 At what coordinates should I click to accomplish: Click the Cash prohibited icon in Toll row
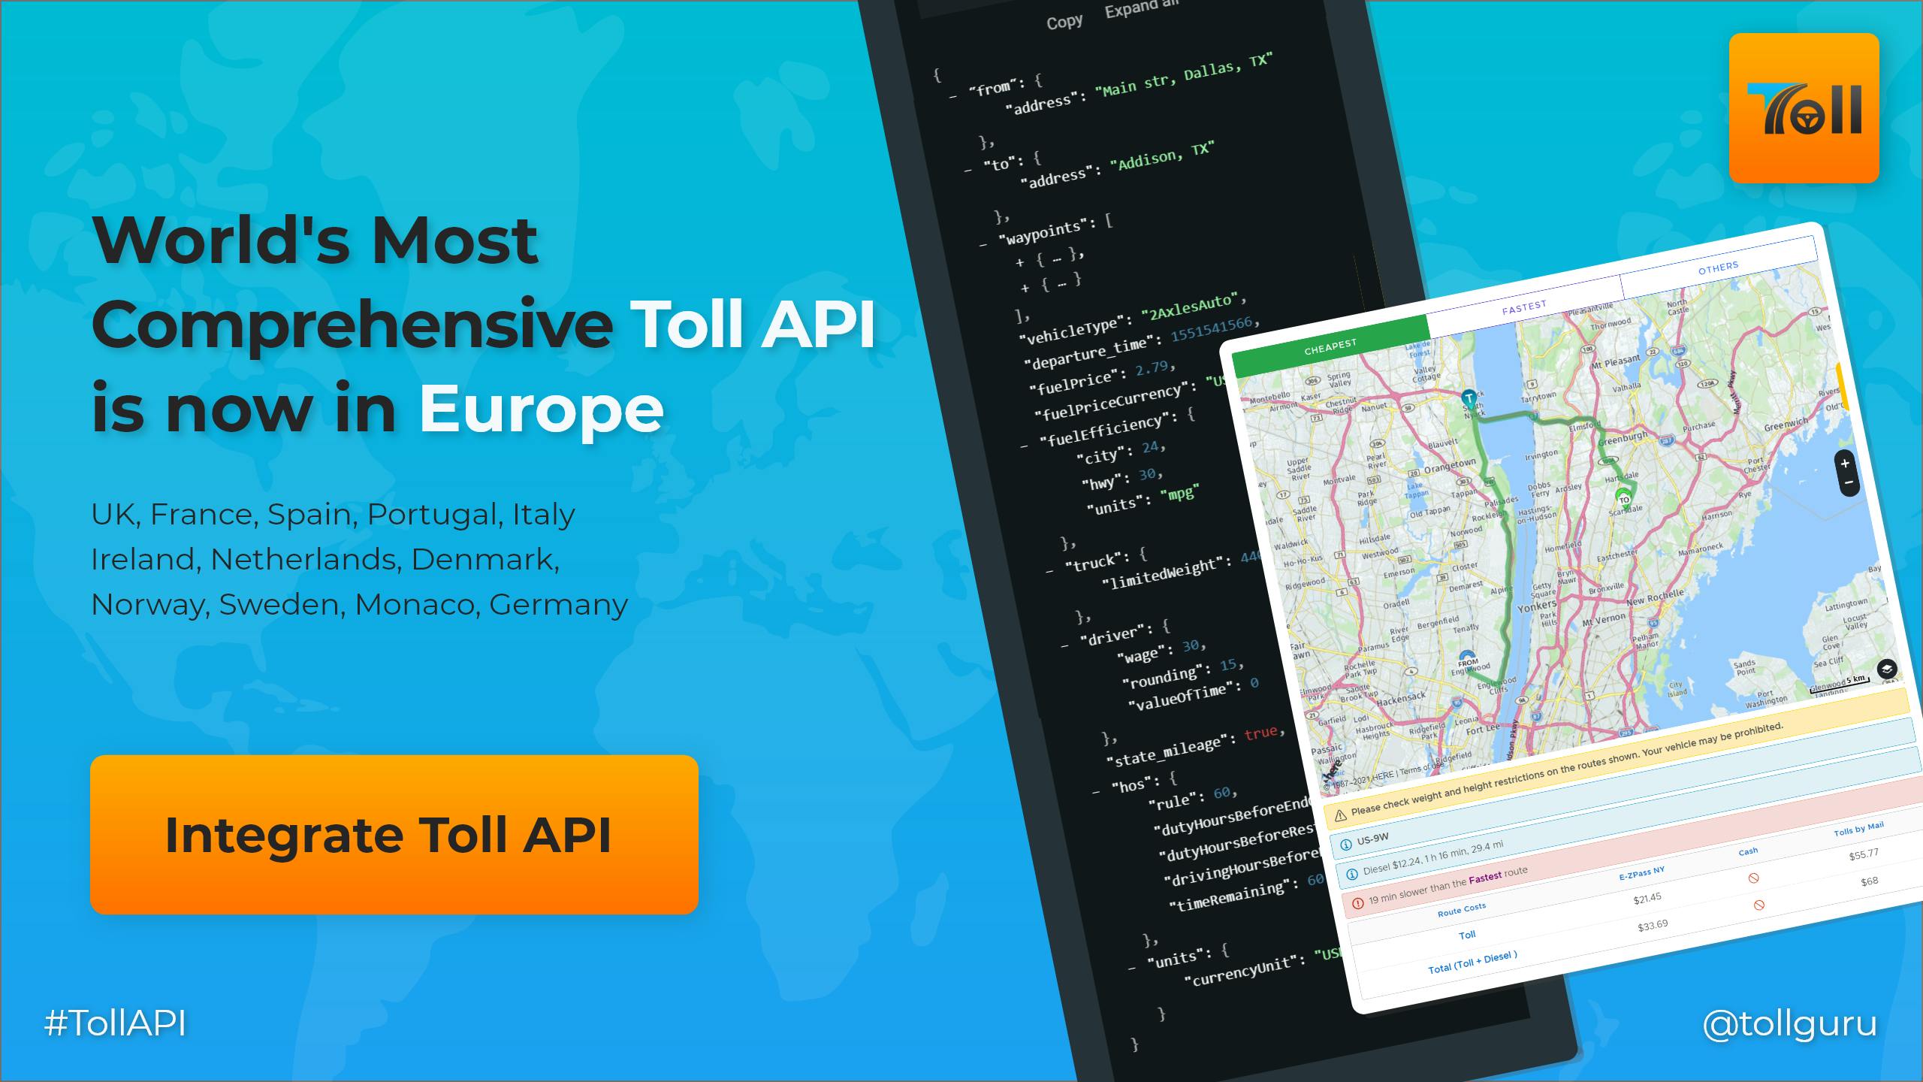tap(1754, 878)
